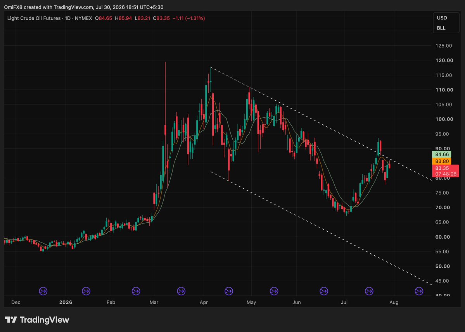Click the contract rollover marker in mid-April
Viewport: 465px width, 332px height.
click(229, 291)
